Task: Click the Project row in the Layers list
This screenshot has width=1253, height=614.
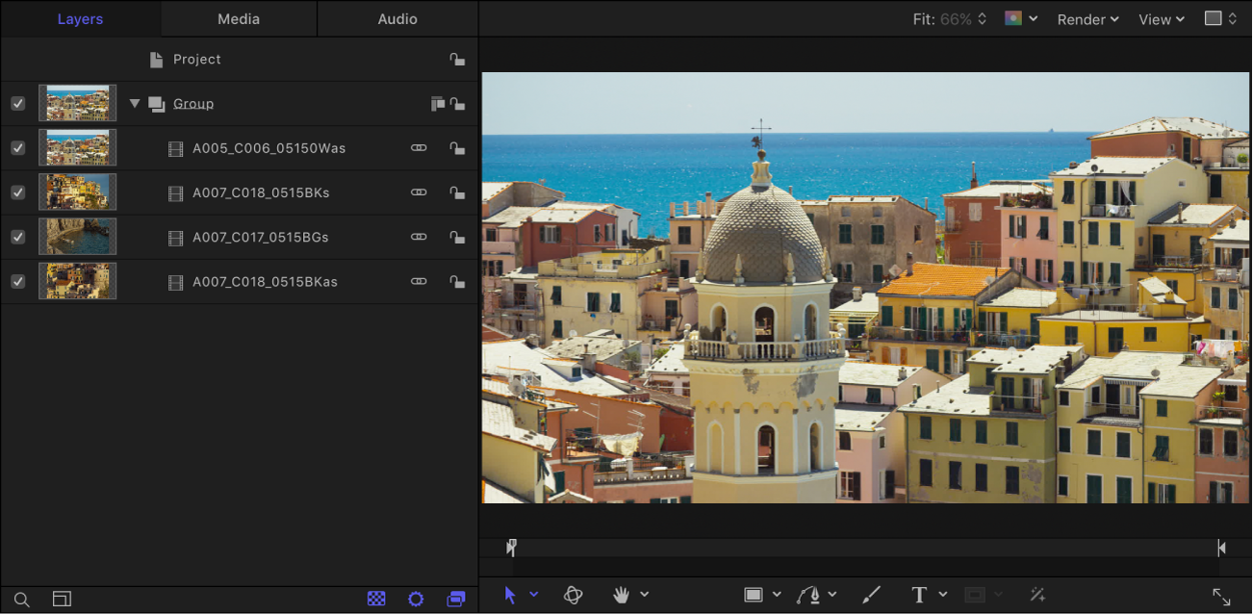Action: click(197, 59)
